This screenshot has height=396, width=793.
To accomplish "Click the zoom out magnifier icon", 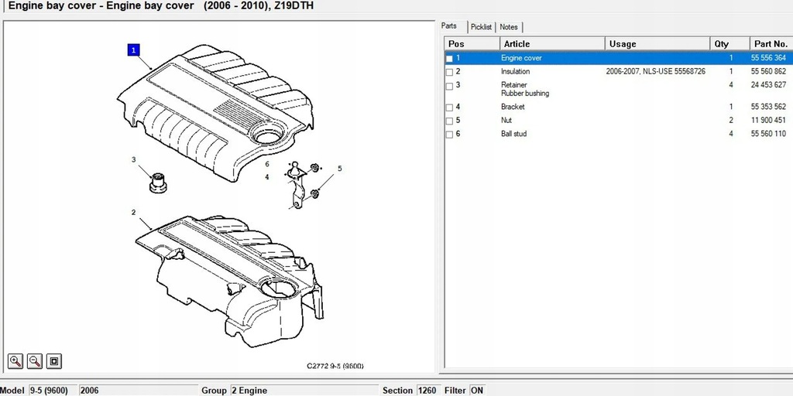I will tap(35, 361).
